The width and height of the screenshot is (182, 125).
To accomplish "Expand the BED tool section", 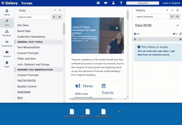I will (x=20, y=98).
